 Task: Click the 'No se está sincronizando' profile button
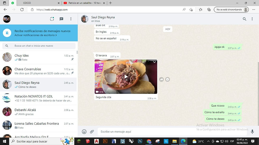231,9
